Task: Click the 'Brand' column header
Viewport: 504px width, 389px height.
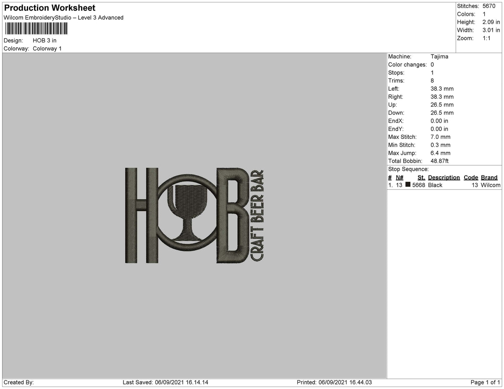Action: [x=489, y=177]
